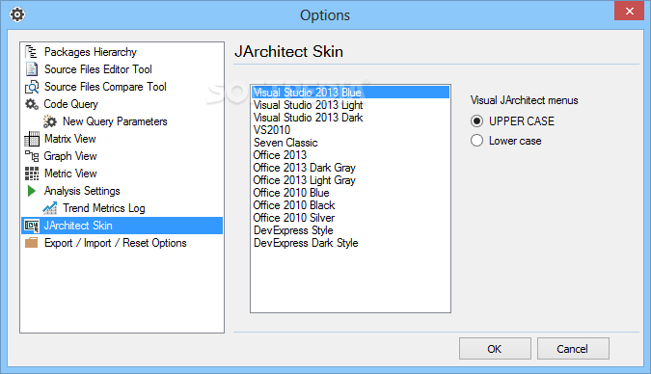Click the Packages Hierarchy tree icon
Image resolution: width=651 pixels, height=374 pixels.
tap(31, 52)
